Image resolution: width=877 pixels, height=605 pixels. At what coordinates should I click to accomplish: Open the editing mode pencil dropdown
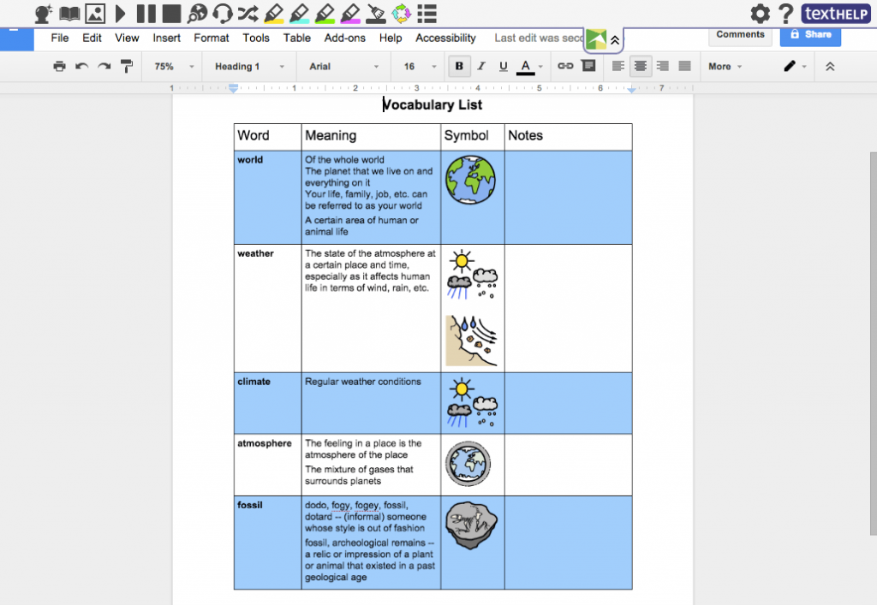794,67
